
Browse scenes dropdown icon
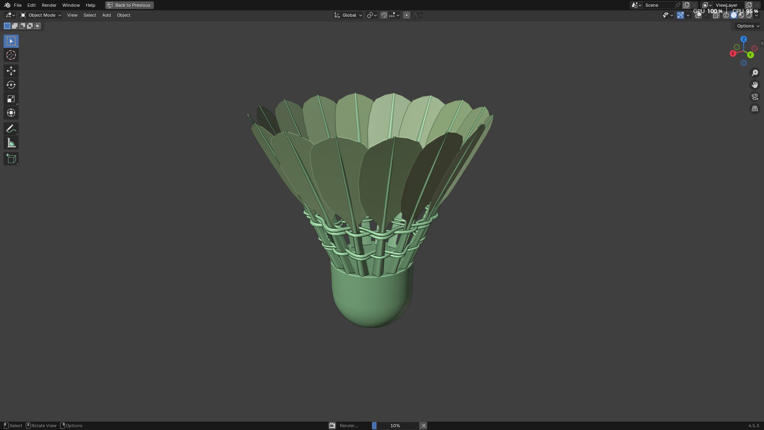coord(636,5)
